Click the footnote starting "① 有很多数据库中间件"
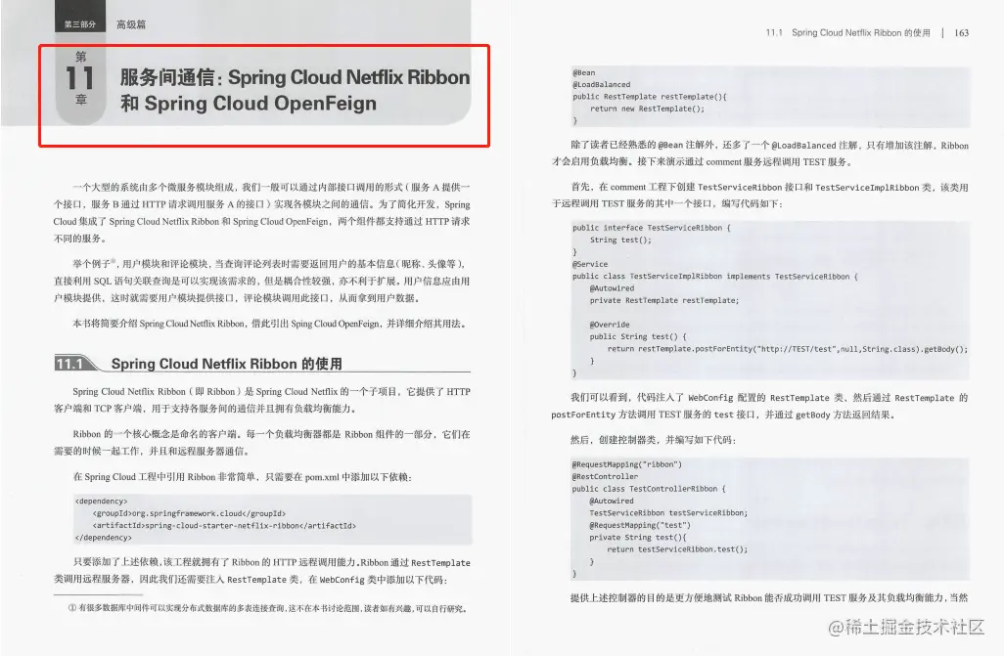 (268, 609)
